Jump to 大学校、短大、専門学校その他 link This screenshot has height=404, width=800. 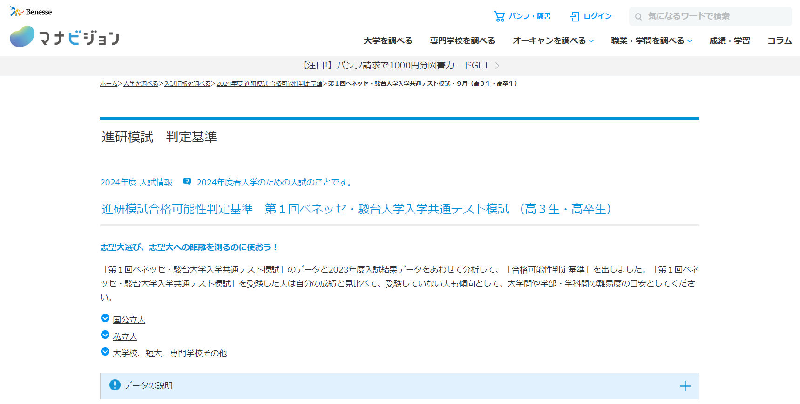[x=170, y=353]
